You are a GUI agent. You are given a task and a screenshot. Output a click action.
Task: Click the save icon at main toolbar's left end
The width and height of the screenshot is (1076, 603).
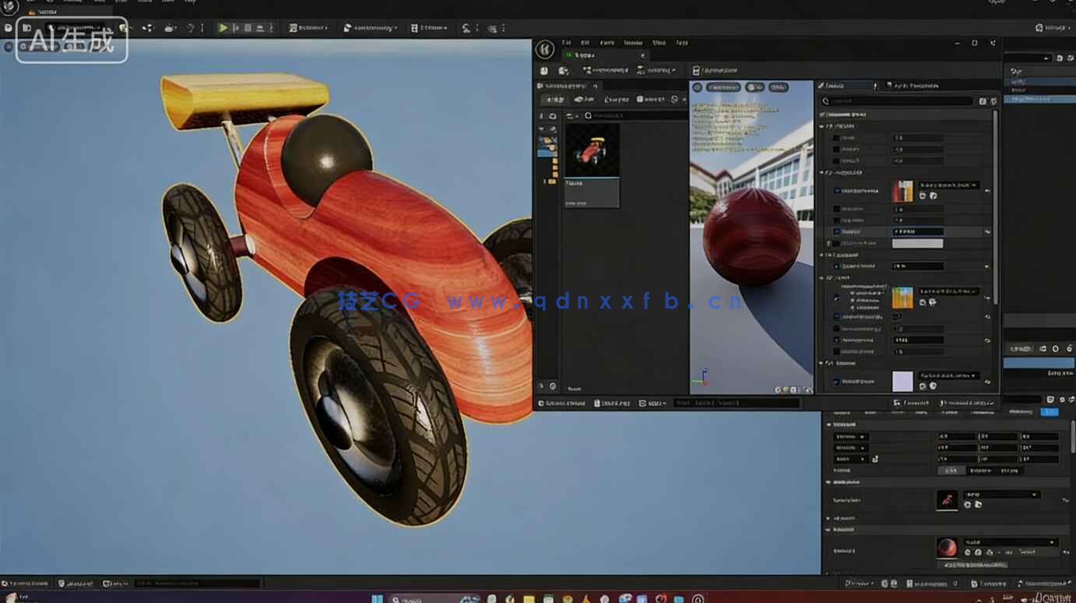tap(9, 28)
